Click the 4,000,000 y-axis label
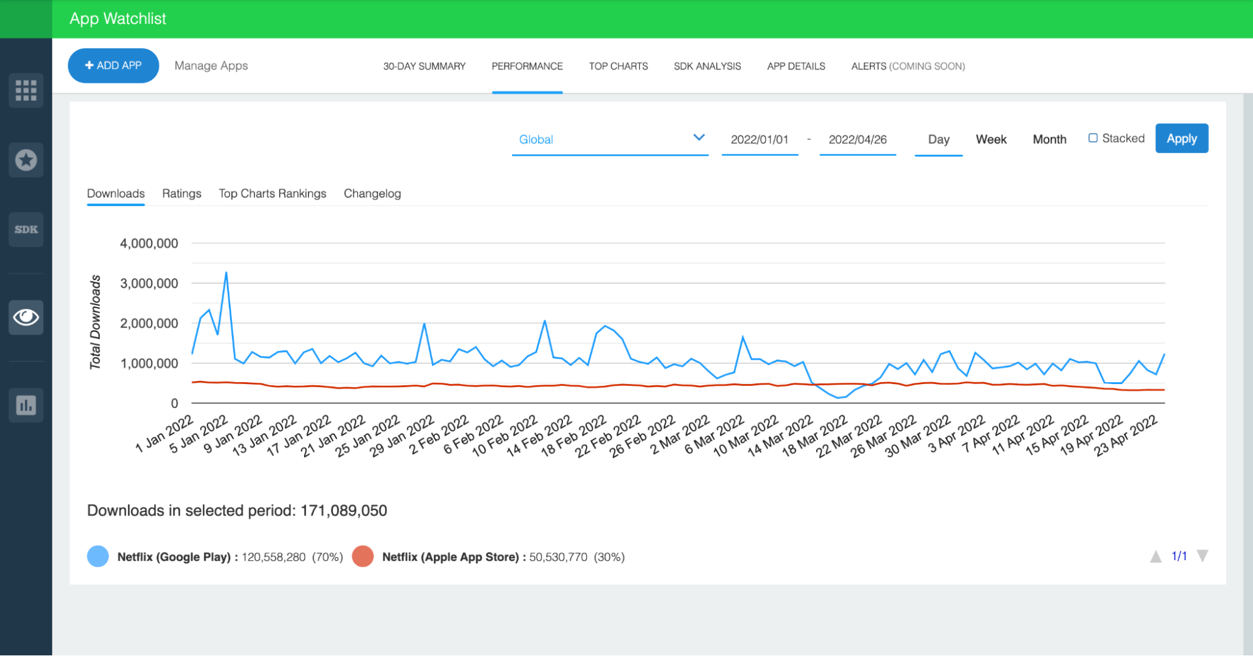The width and height of the screenshot is (1253, 656). coord(149,243)
